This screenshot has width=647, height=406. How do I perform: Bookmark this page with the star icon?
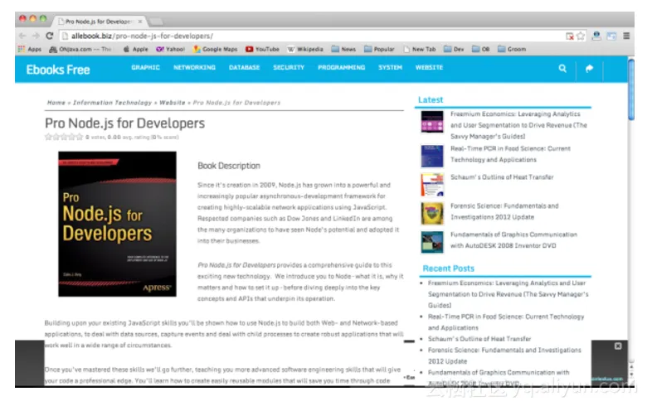(x=581, y=36)
